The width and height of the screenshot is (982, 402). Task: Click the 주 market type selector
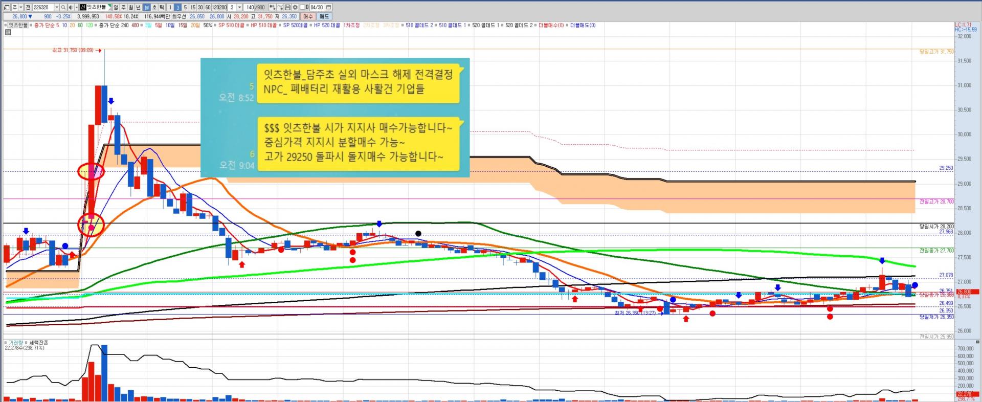(x=14, y=8)
